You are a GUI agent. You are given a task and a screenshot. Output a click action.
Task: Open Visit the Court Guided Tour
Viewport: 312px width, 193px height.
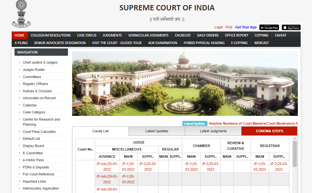pyautogui.click(x=117, y=43)
